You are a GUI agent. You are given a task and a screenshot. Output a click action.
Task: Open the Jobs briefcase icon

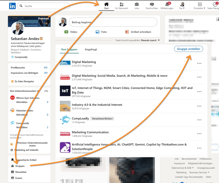pyautogui.click(x=137, y=5)
